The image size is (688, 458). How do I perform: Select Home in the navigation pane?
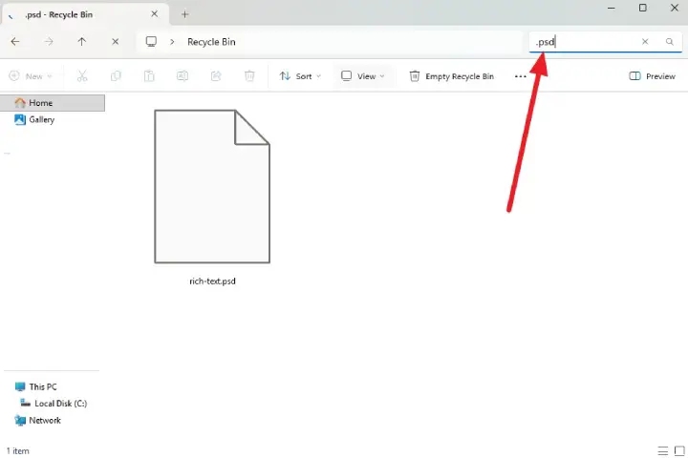[53, 103]
